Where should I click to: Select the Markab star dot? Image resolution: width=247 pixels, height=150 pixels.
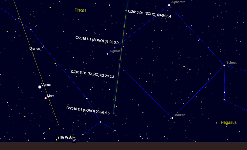coord(172,118)
